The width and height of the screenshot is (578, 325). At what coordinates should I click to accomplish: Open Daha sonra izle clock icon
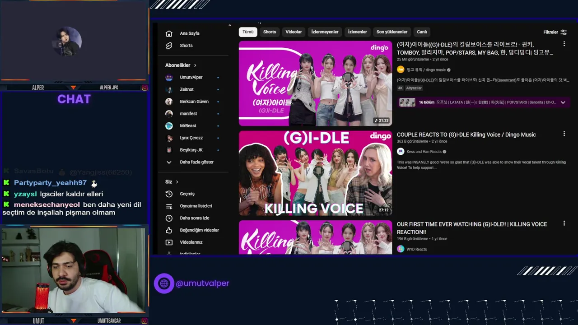169,218
